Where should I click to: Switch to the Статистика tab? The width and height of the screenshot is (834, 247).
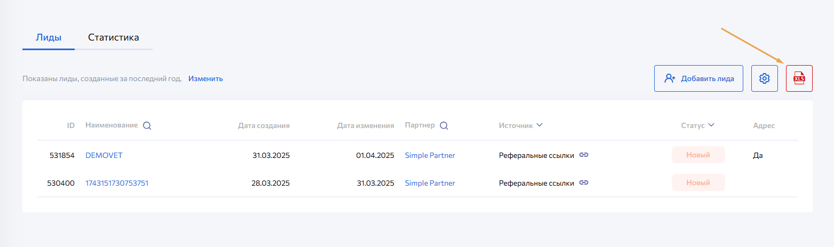click(114, 37)
